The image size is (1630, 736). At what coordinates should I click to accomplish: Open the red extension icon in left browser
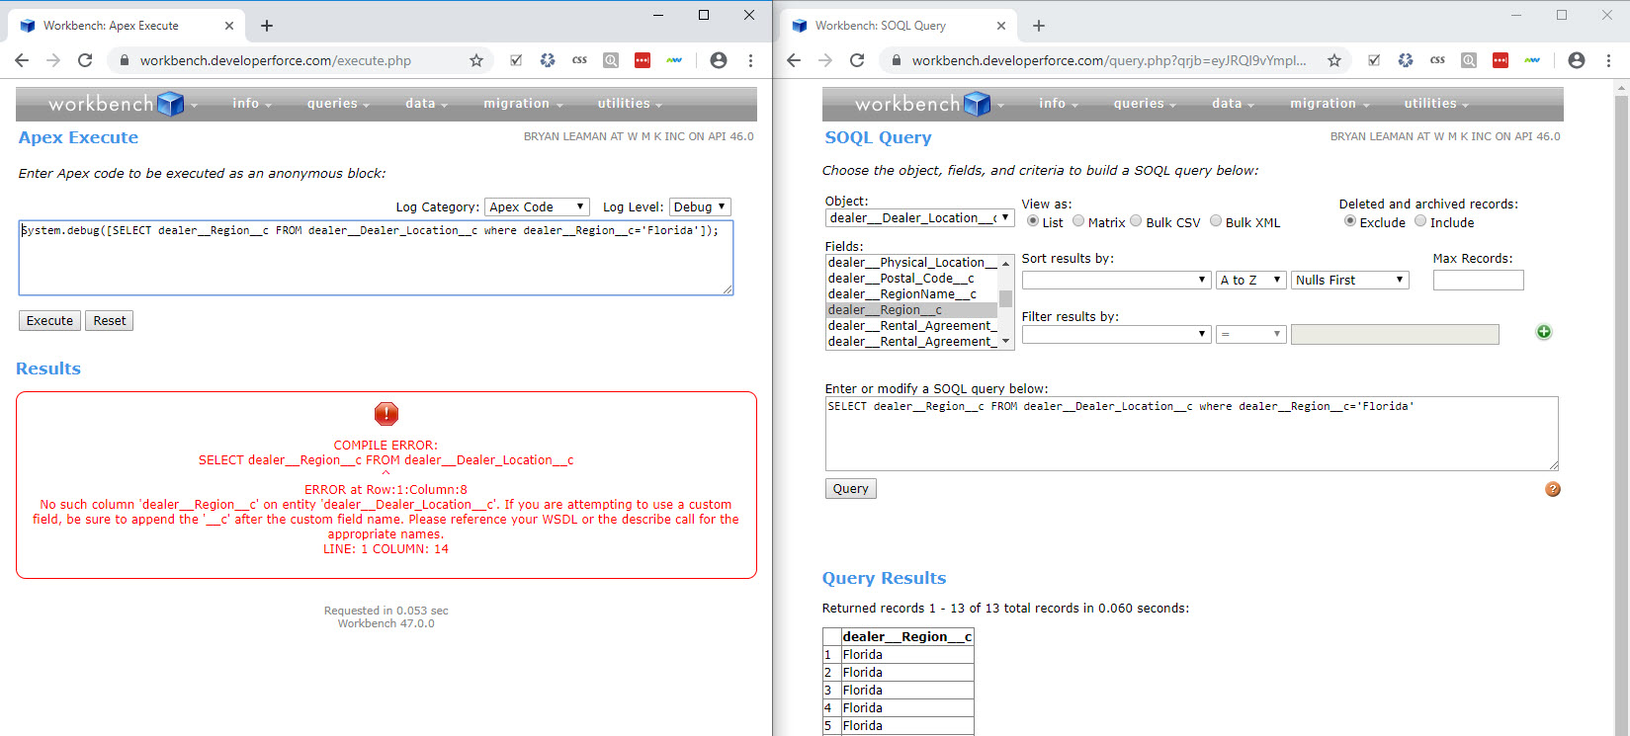coord(643,60)
